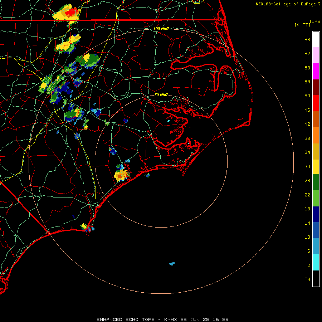The image size is (322, 322).
Task: Click the 14 legend value
Action: coord(307,223)
